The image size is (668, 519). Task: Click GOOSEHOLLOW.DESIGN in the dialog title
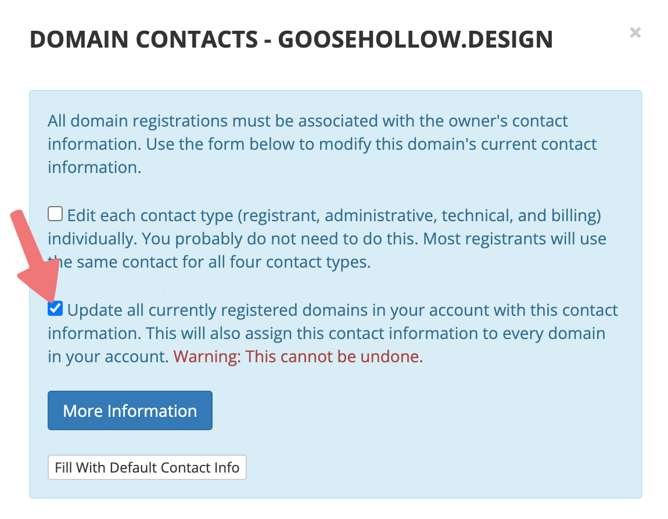pyautogui.click(x=415, y=39)
